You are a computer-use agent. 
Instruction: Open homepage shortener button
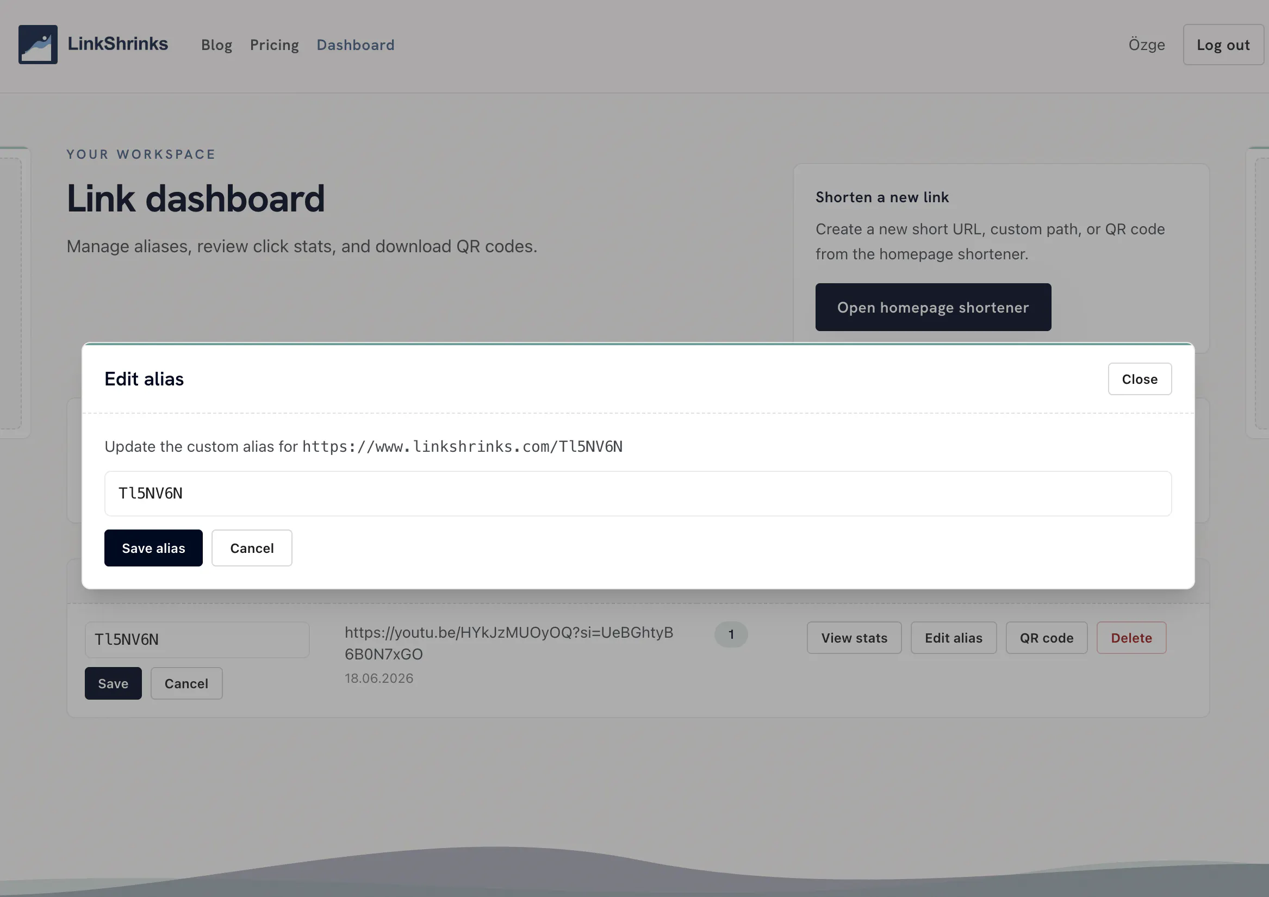click(933, 307)
